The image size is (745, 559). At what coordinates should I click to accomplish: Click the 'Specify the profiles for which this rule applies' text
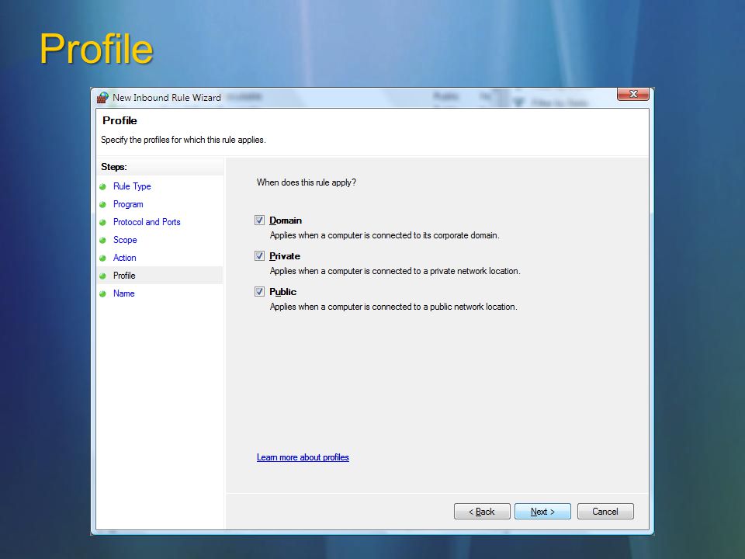[183, 140]
